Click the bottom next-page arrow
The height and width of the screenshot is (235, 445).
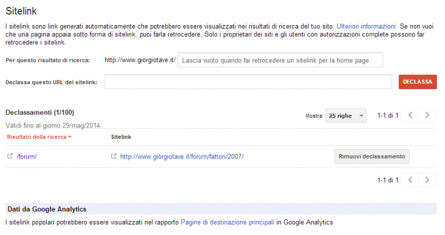[x=428, y=180]
